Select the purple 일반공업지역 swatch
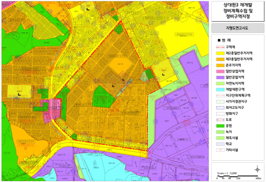 click(220, 77)
